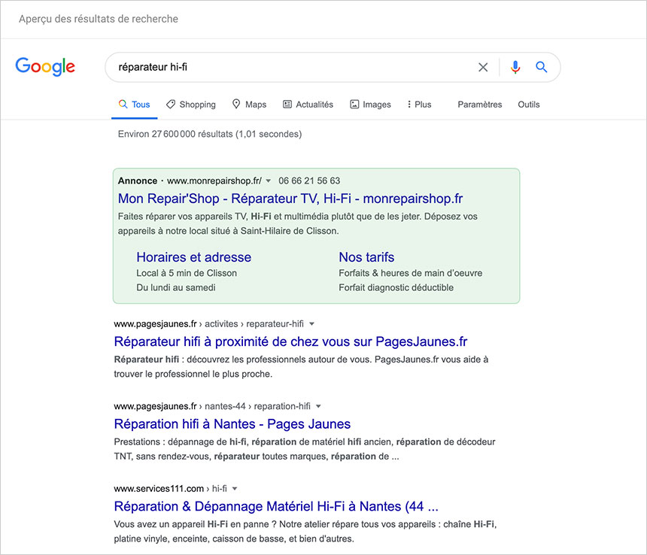
Task: Expand the Plus more-options menu
Action: click(419, 105)
